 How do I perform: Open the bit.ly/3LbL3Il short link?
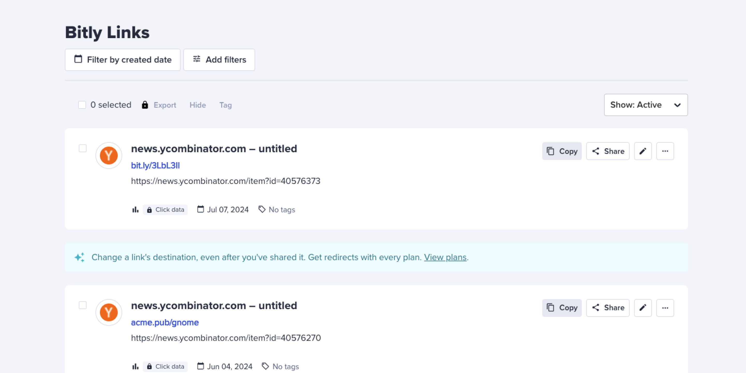tap(155, 166)
